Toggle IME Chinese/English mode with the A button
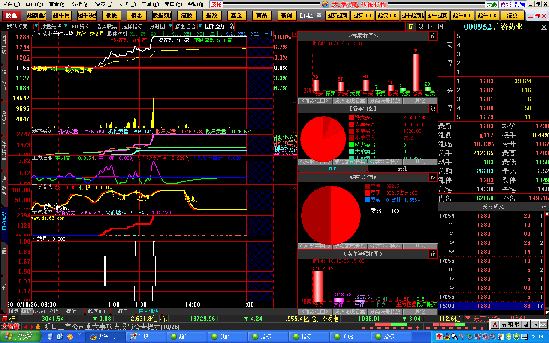Image resolution: width=549 pixels, height=343 pixels. (x=495, y=325)
